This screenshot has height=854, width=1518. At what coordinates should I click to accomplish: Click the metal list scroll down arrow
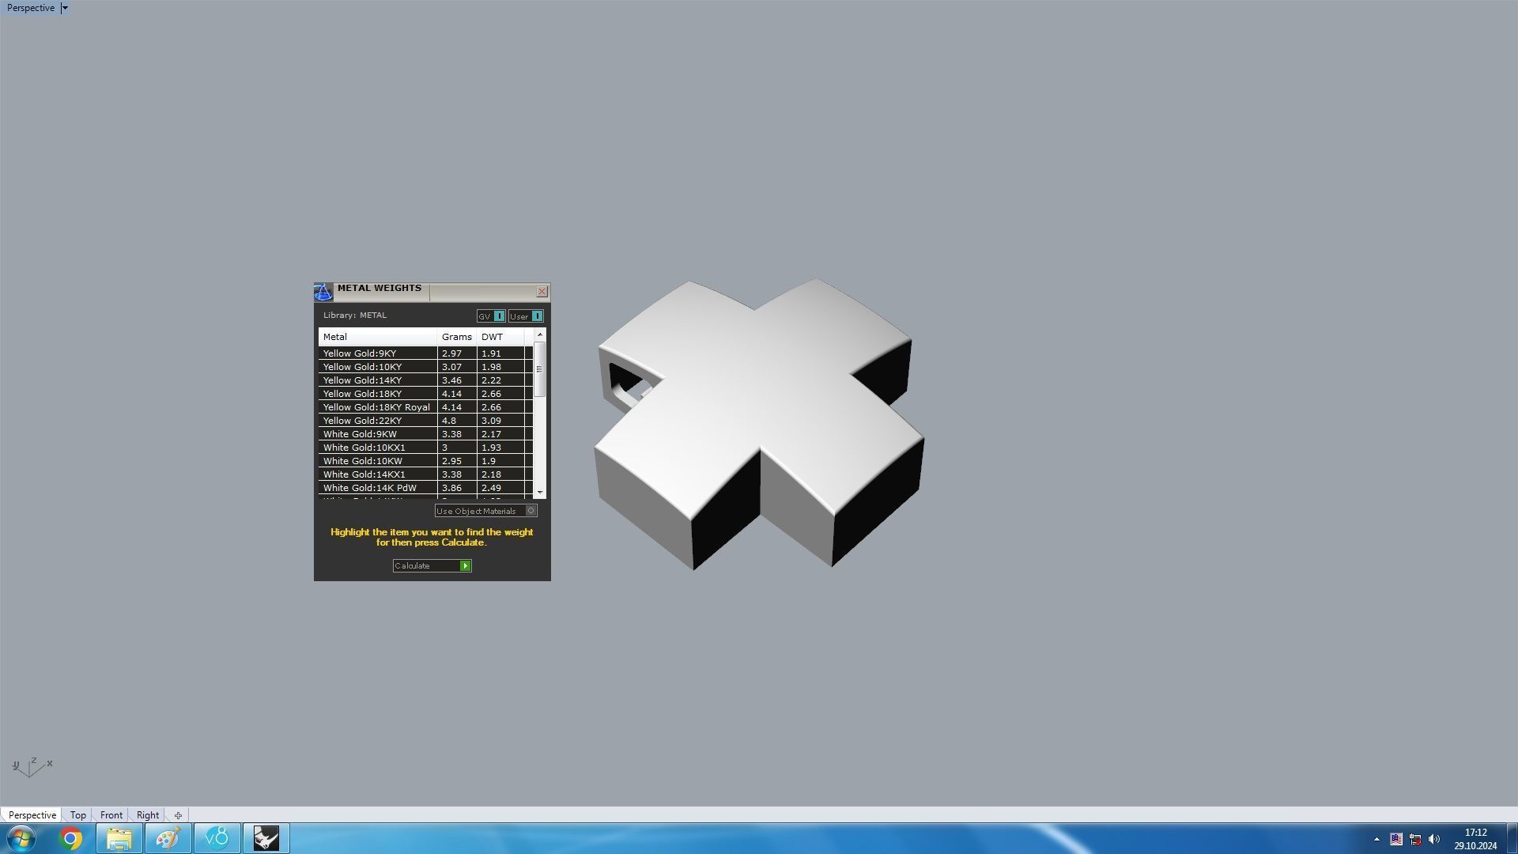(541, 493)
